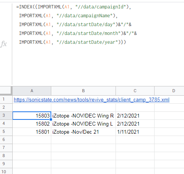The image size is (184, 174).
Task: Select row 6 header
Action: [6, 140]
